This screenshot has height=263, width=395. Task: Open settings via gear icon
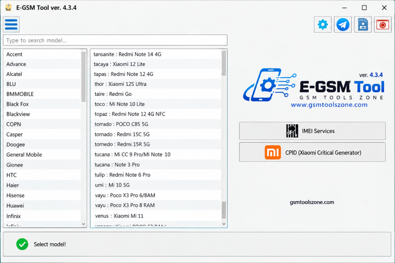[x=322, y=24]
